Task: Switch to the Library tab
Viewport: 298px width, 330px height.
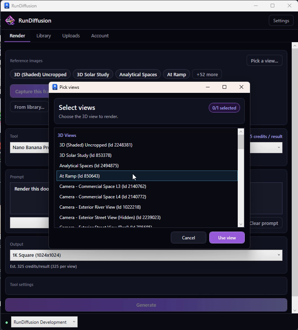Action: click(x=44, y=36)
